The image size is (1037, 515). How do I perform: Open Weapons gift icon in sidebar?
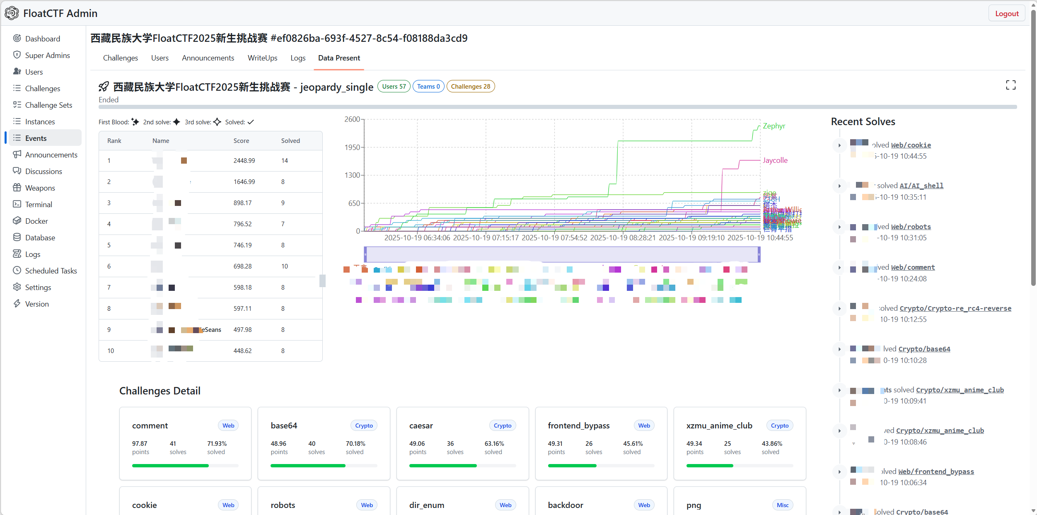pos(17,188)
